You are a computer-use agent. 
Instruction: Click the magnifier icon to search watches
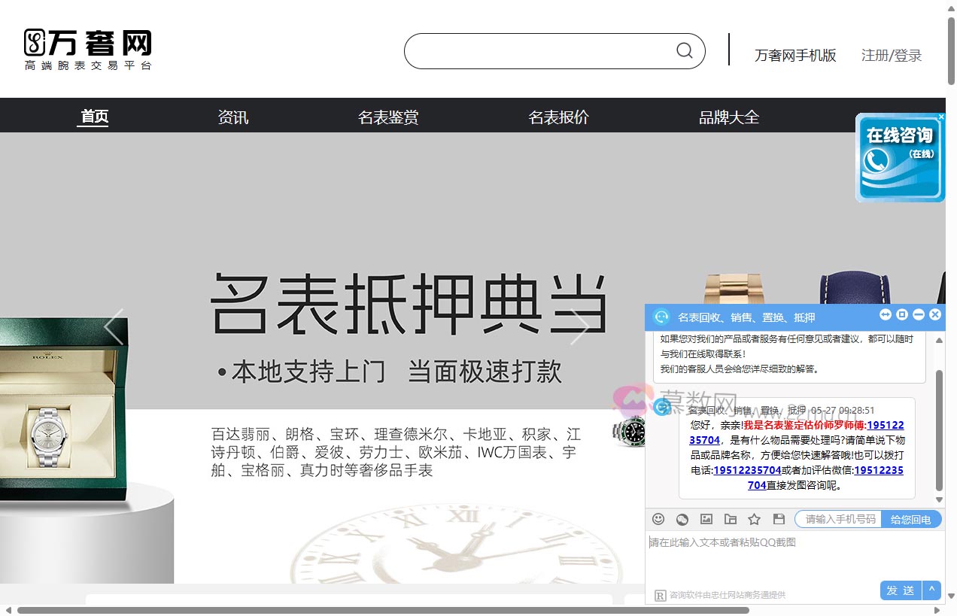683,50
